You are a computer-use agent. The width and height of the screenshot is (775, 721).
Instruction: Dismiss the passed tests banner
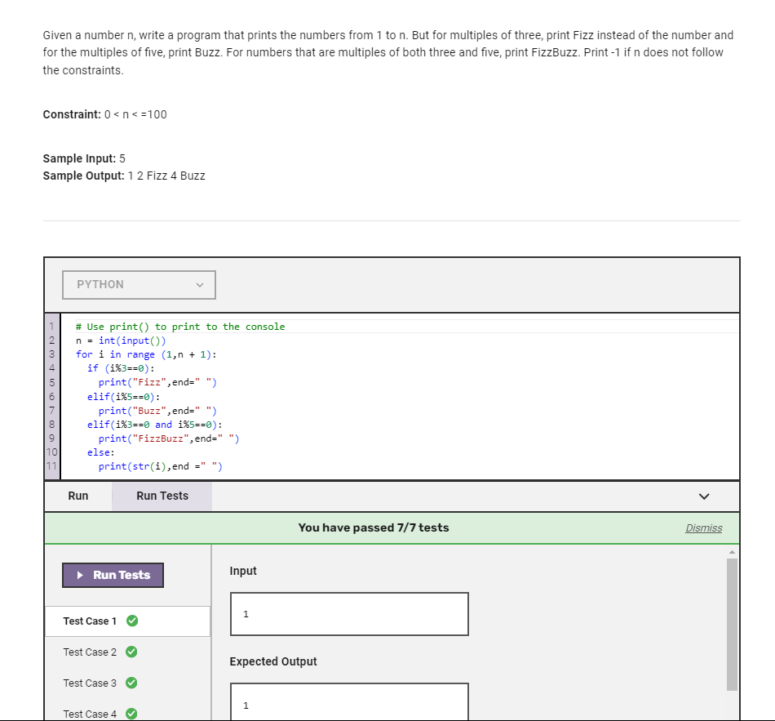[x=703, y=527]
